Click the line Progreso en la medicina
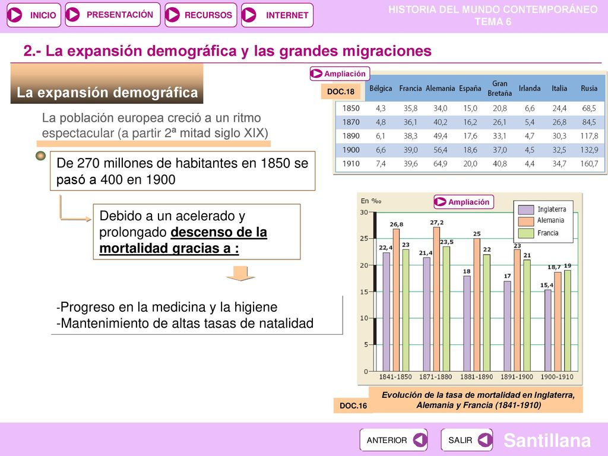The height and width of the screenshot is (456, 608). [x=167, y=307]
